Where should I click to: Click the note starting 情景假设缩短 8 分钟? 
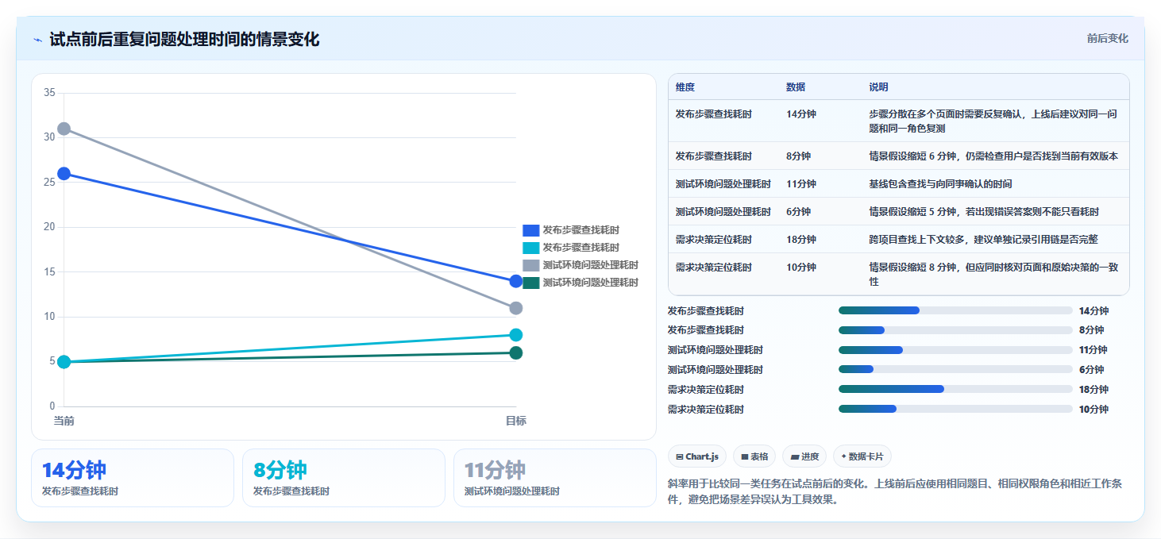coord(993,275)
